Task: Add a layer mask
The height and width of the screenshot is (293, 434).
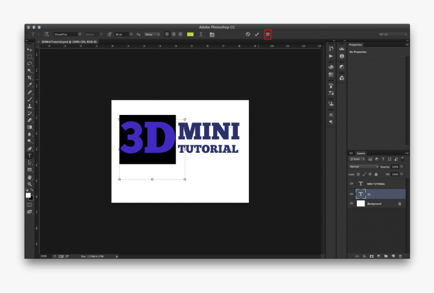Action: (372, 256)
